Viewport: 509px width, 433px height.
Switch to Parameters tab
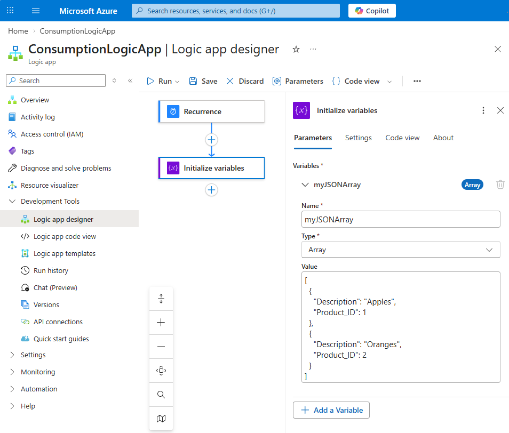pos(313,138)
